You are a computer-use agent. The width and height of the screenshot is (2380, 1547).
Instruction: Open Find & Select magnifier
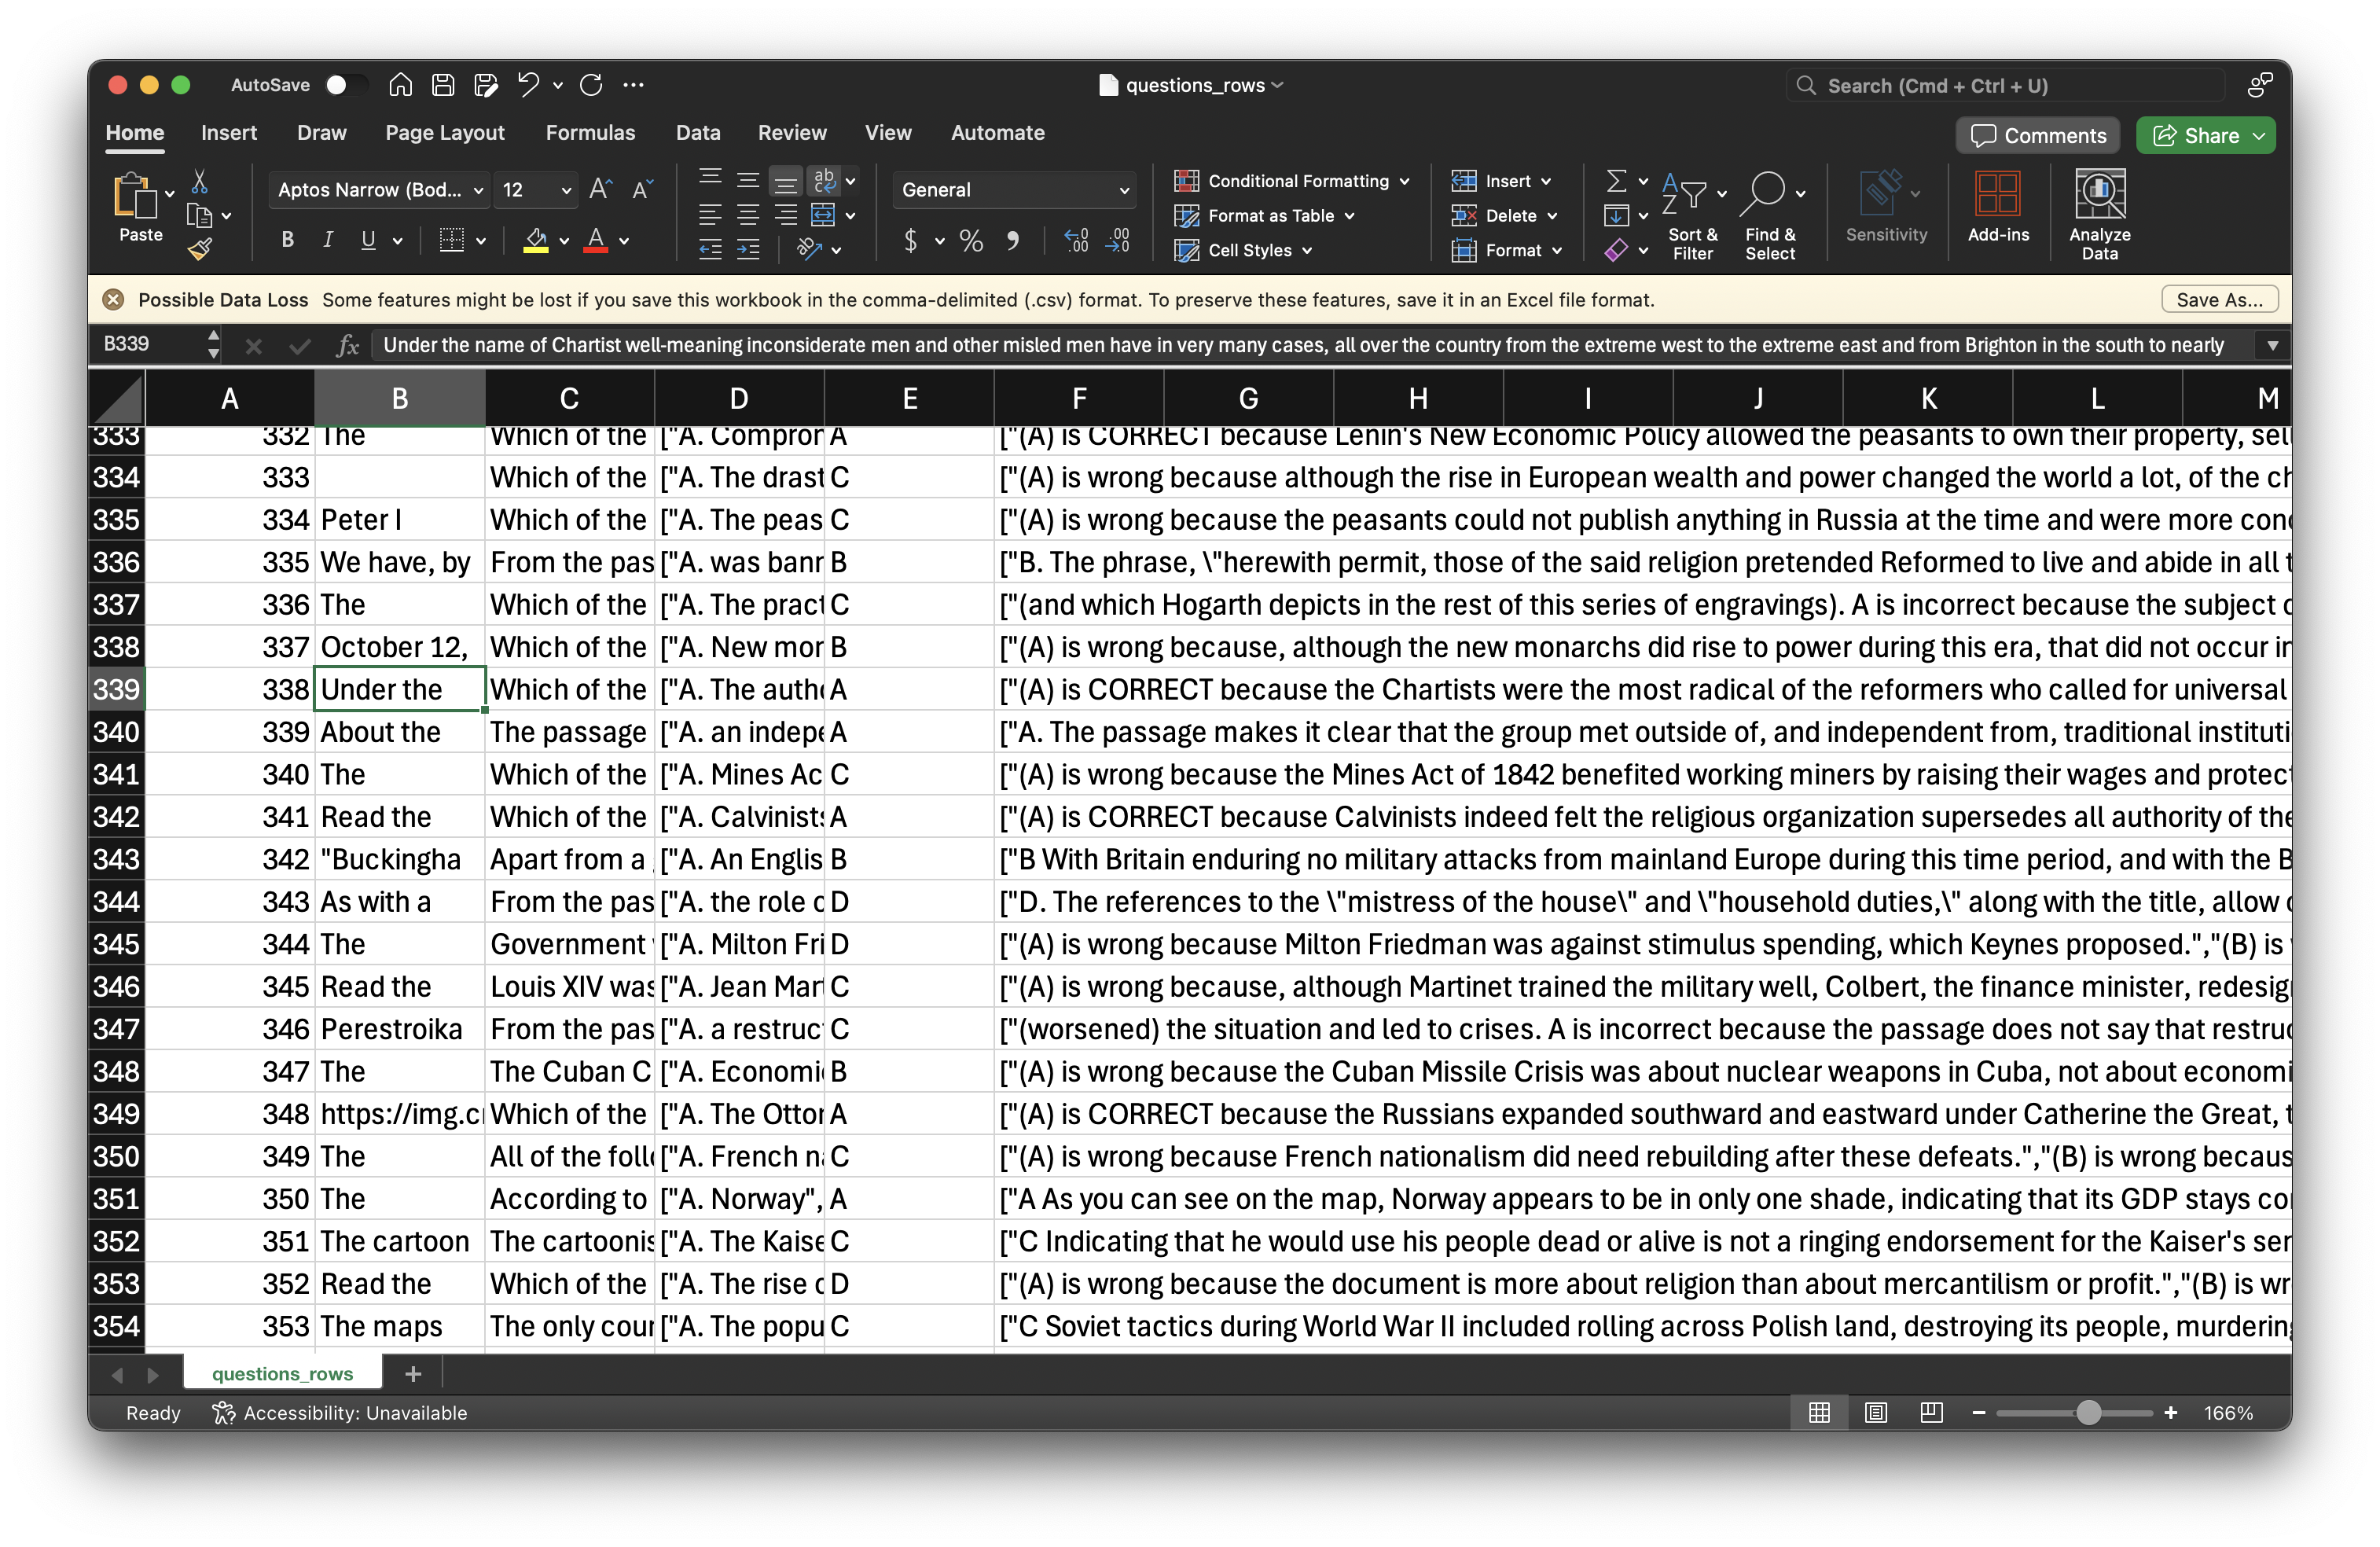click(x=1770, y=215)
